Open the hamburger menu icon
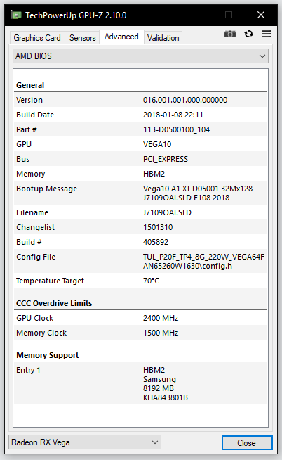This screenshot has width=282, height=460. coord(266,34)
